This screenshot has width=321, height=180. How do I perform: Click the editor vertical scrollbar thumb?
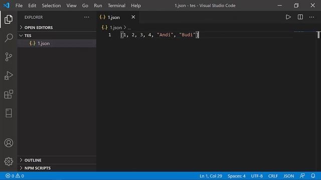click(x=318, y=35)
